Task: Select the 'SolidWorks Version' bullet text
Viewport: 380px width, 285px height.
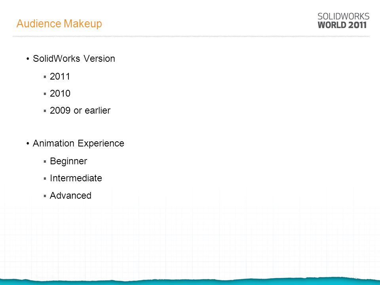Action: coord(74,59)
